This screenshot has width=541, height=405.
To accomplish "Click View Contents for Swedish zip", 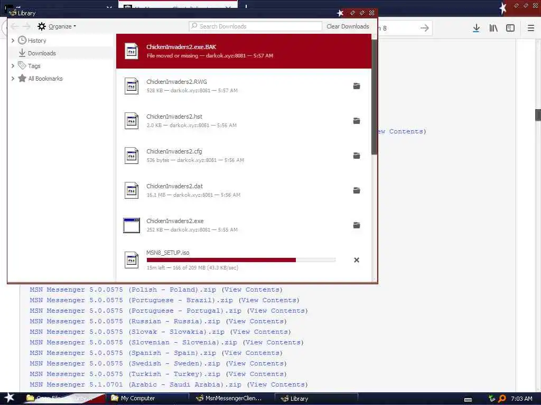I will [256, 364].
